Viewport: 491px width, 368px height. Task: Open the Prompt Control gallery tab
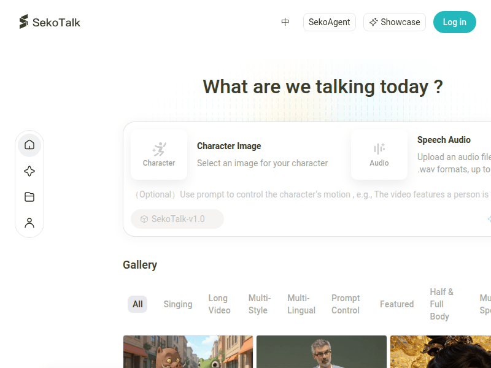click(x=346, y=304)
